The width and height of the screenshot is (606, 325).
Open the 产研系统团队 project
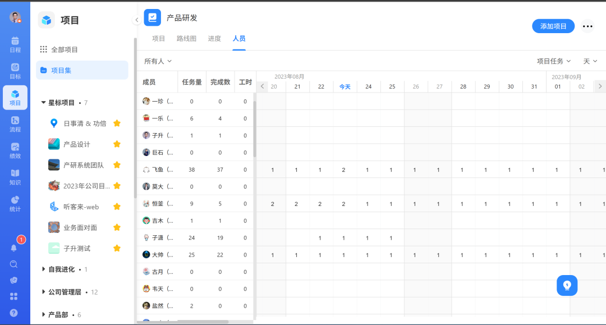(x=84, y=165)
